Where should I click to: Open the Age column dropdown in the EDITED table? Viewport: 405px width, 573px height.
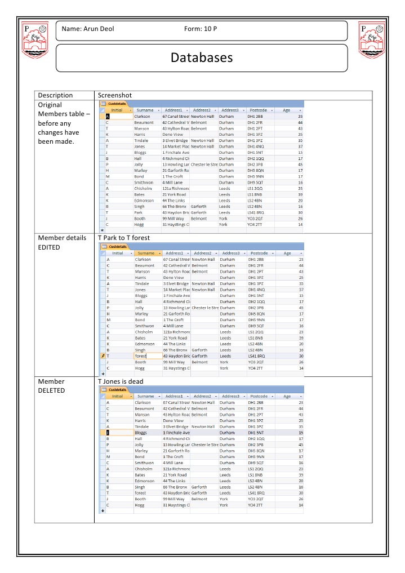[x=301, y=253]
